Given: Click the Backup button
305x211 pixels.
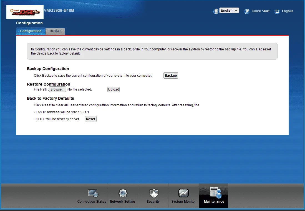Looking at the screenshot, I should pyautogui.click(x=171, y=76).
